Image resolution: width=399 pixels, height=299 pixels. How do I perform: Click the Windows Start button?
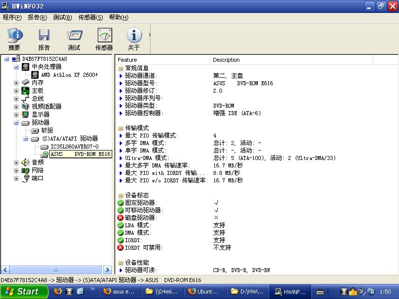24,292
